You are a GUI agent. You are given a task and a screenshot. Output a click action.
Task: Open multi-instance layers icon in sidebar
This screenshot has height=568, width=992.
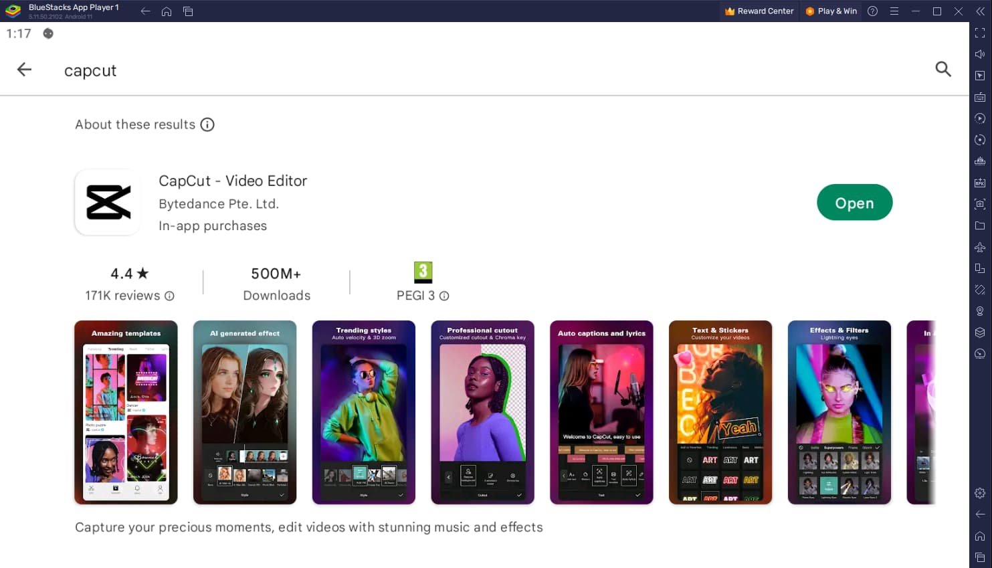click(x=980, y=333)
